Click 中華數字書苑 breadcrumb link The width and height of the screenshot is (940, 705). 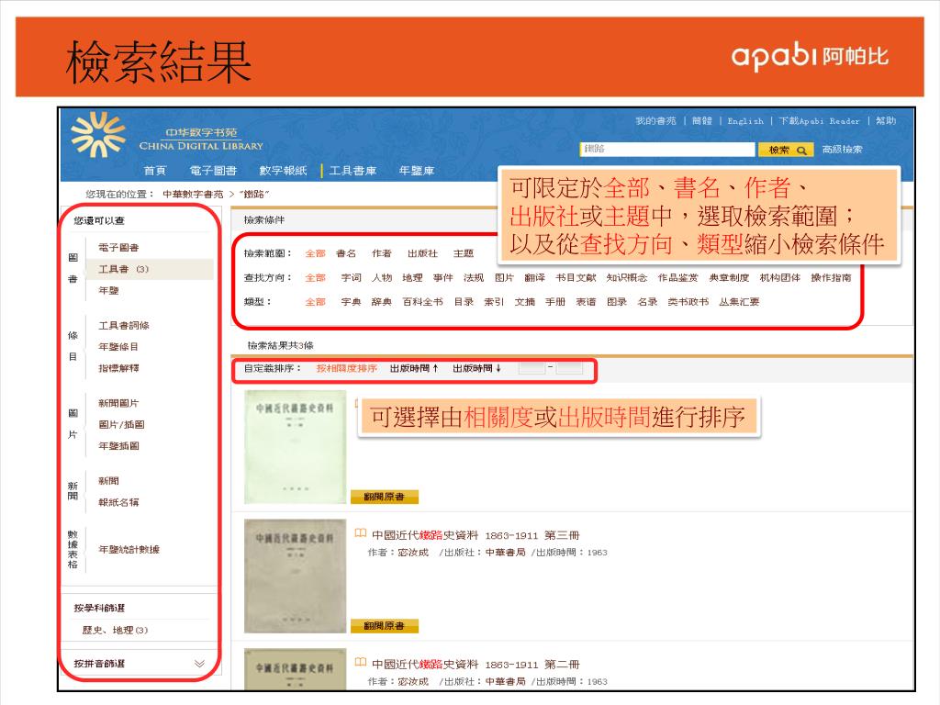193,195
